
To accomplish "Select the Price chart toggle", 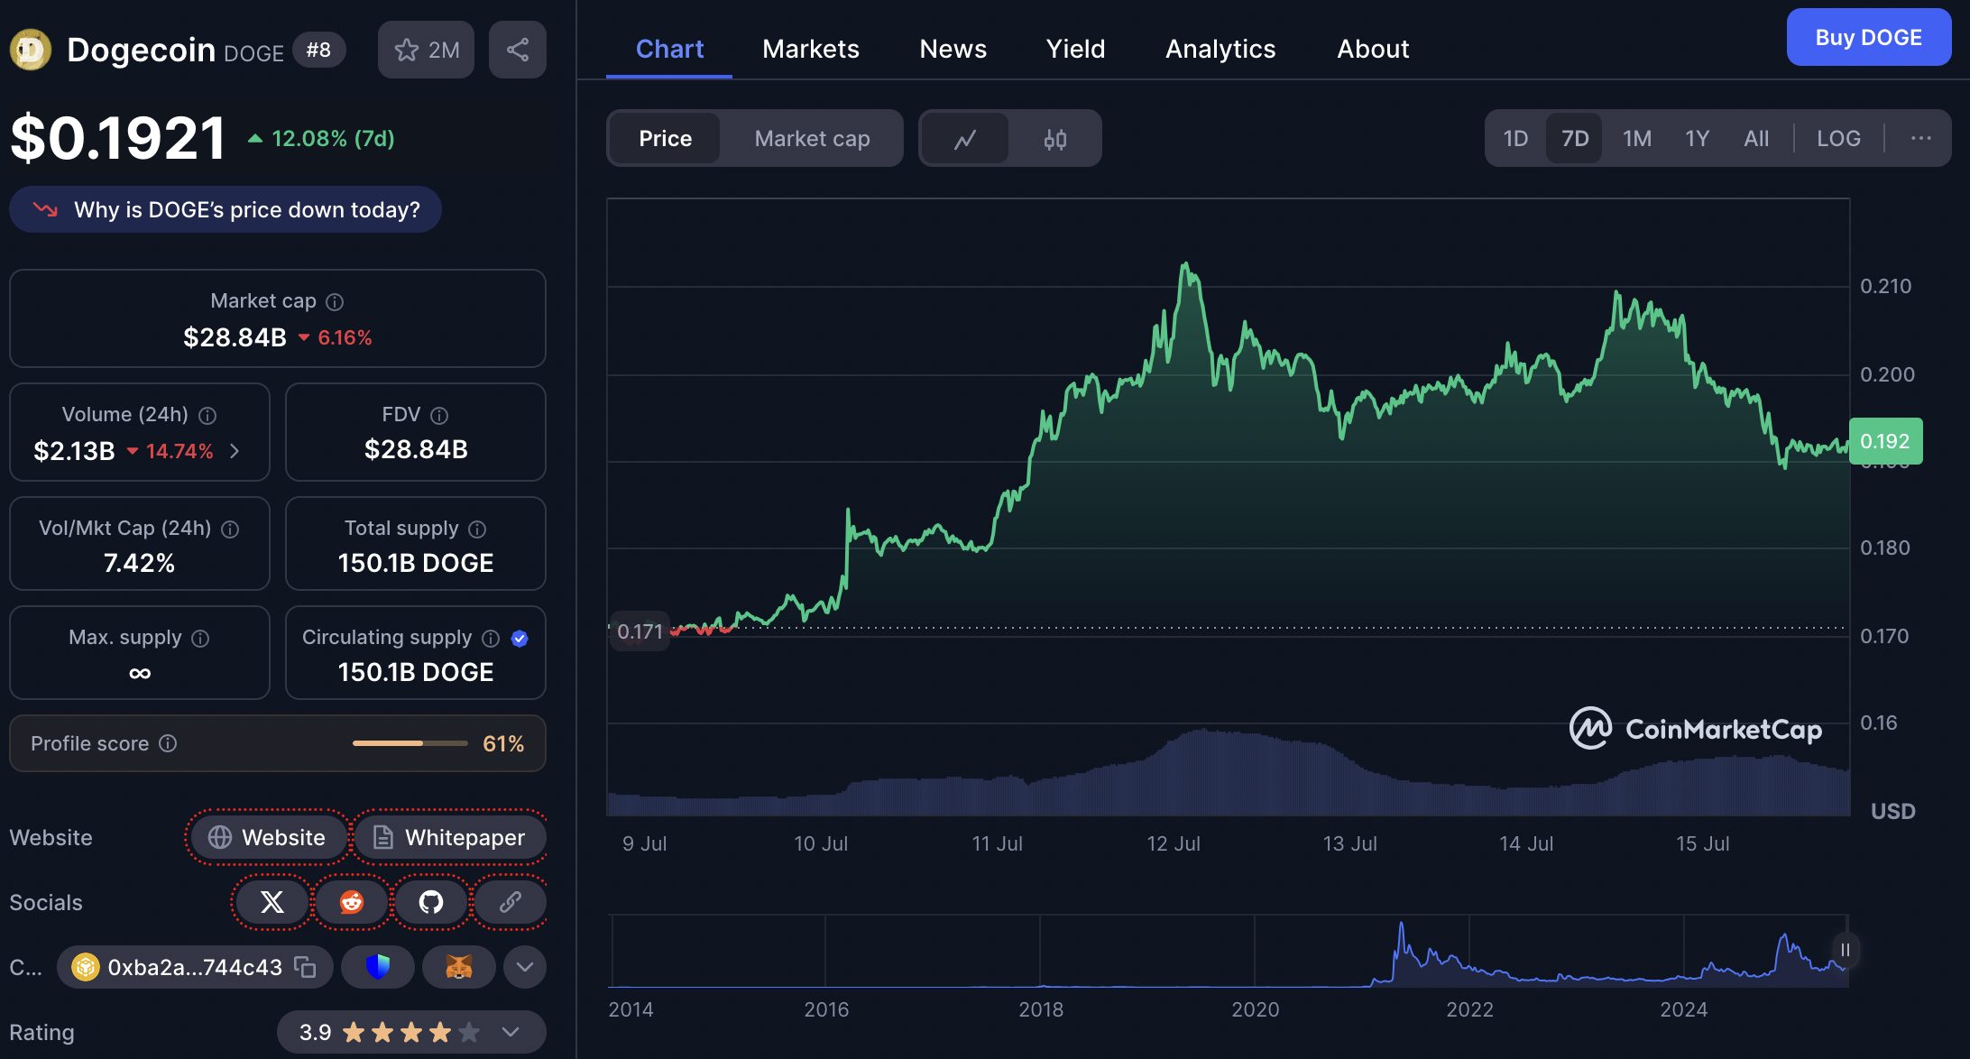I will (666, 138).
